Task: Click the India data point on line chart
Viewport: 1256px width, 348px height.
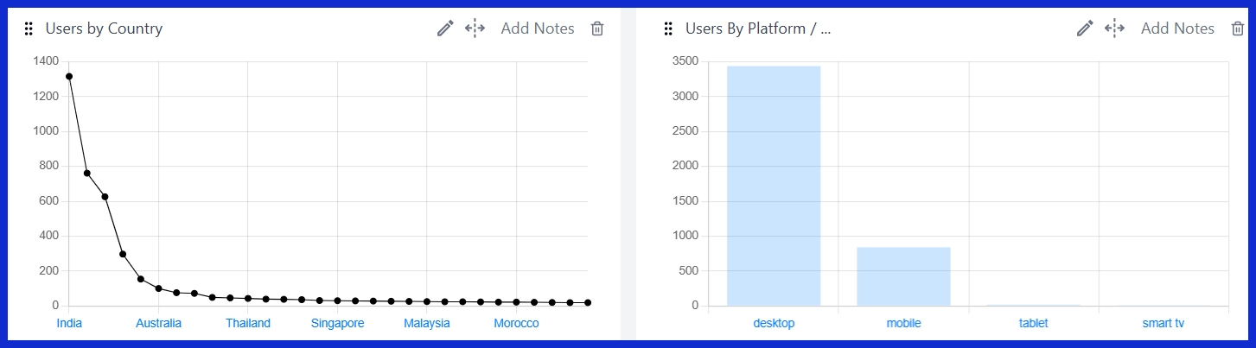Action: [69, 76]
